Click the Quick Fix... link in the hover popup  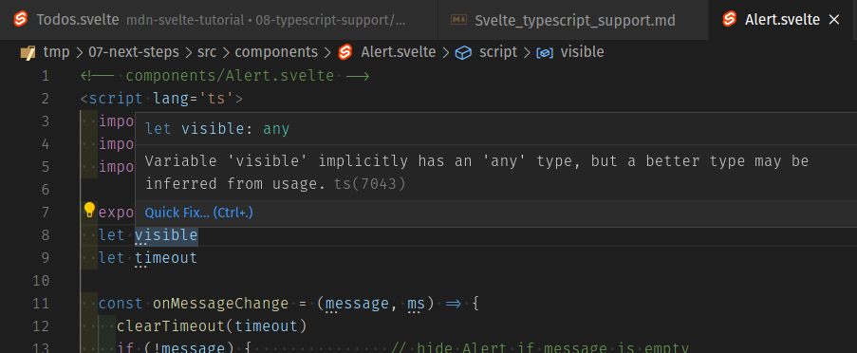[199, 214]
